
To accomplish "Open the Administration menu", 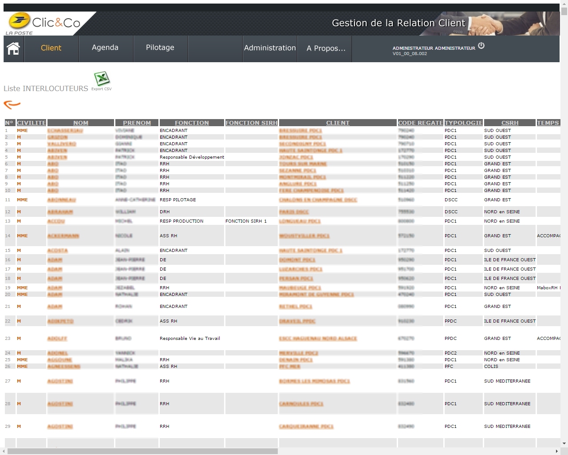I will coord(270,48).
